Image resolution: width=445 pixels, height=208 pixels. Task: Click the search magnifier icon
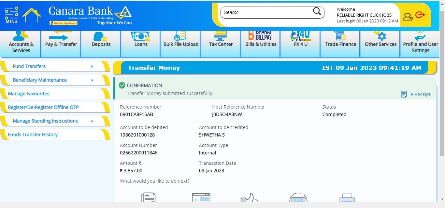[317, 12]
